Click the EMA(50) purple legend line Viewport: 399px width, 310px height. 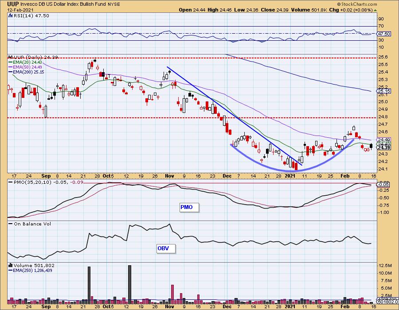pyautogui.click(x=11, y=67)
